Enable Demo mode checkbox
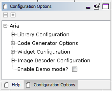Image resolution: width=112 pixels, height=91 pixels. [75, 69]
